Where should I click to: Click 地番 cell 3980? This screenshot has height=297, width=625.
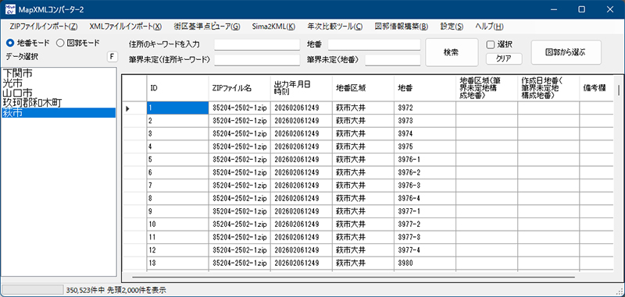pyautogui.click(x=425, y=263)
